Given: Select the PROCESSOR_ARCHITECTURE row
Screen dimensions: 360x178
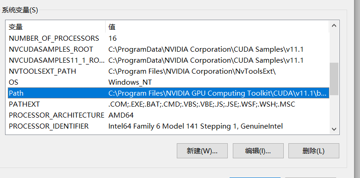Looking at the screenshot, I should tap(168, 115).
